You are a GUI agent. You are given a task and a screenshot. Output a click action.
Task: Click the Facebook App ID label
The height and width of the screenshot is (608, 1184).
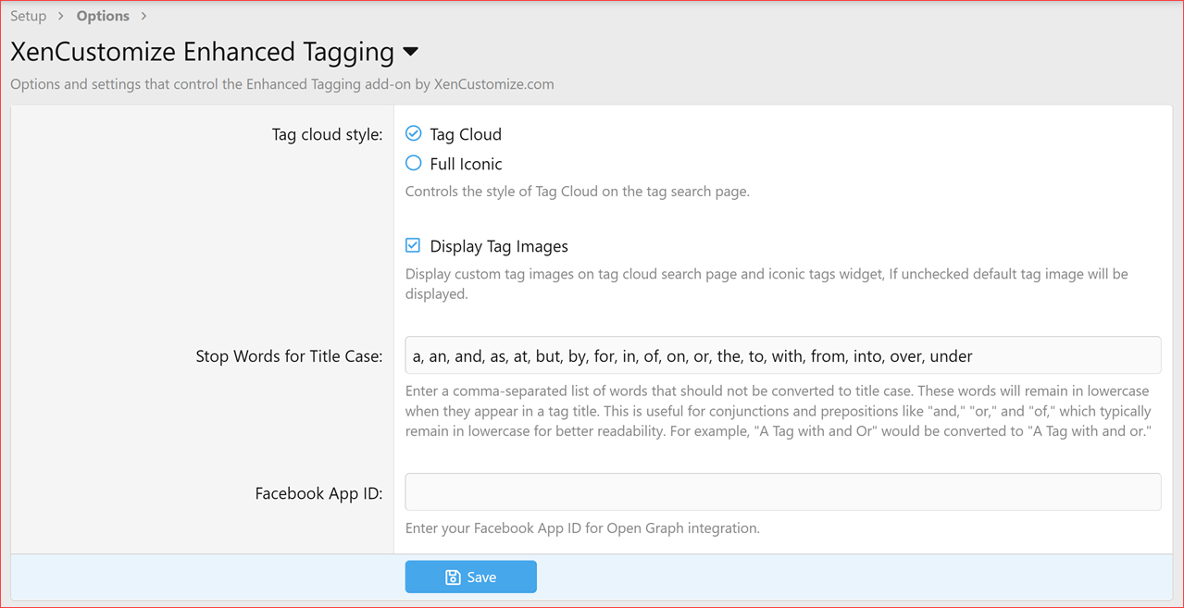click(320, 493)
